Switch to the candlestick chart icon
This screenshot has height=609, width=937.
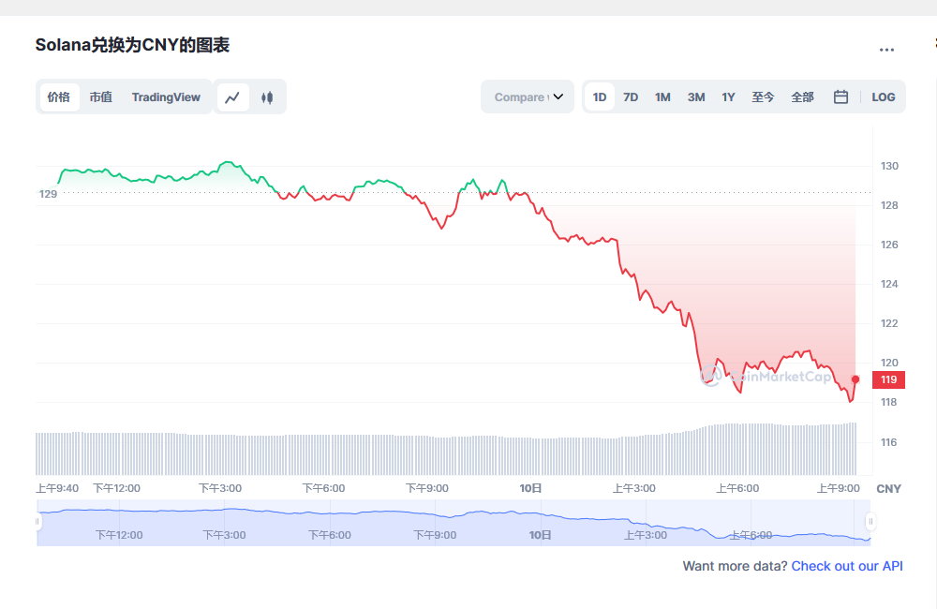[267, 97]
